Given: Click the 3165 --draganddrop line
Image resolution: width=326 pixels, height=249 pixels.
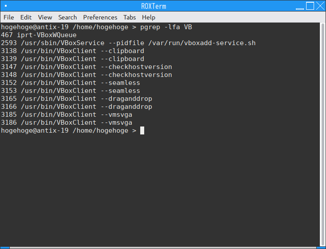Looking at the screenshot, I should 77,99.
